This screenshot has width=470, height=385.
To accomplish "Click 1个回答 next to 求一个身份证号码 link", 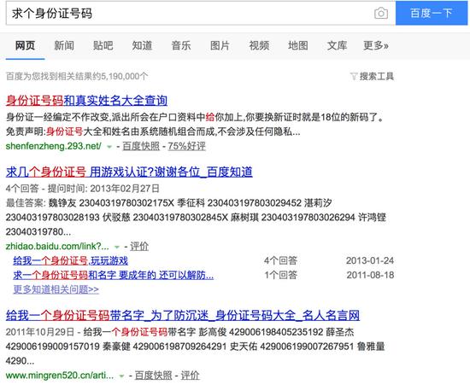I will click(280, 275).
